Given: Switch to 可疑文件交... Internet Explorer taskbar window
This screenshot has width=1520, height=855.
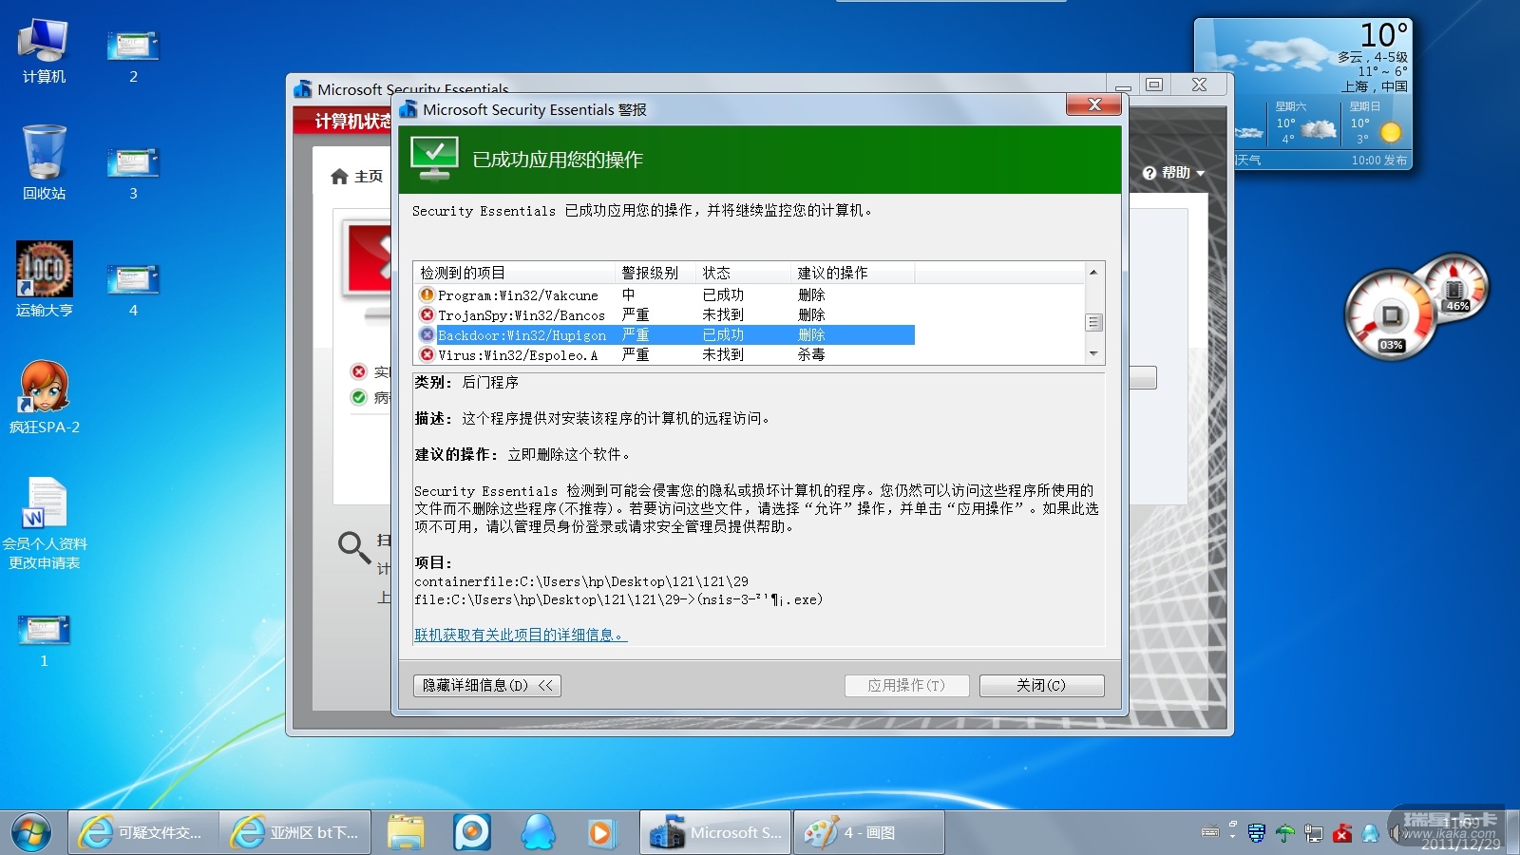Looking at the screenshot, I should tap(143, 832).
